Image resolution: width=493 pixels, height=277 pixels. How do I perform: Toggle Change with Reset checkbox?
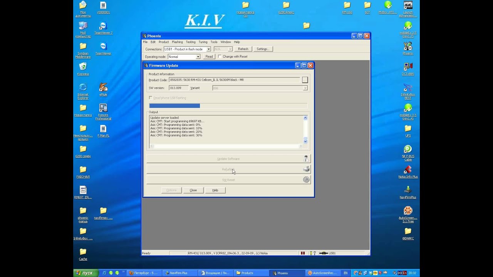click(220, 57)
